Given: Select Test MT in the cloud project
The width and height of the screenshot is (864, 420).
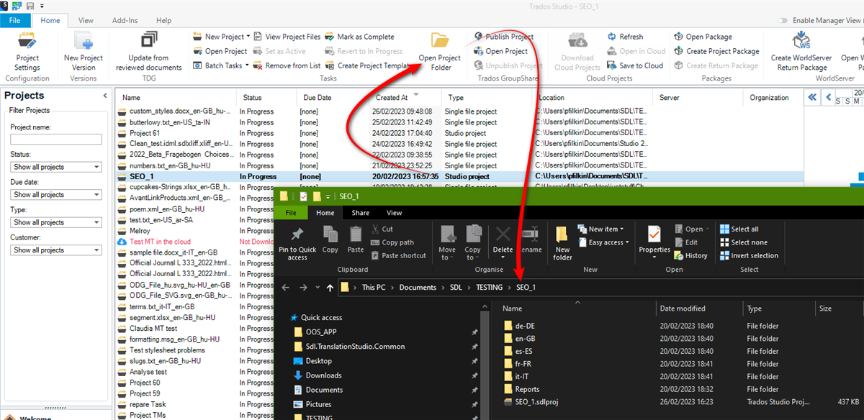Looking at the screenshot, I should [x=160, y=242].
